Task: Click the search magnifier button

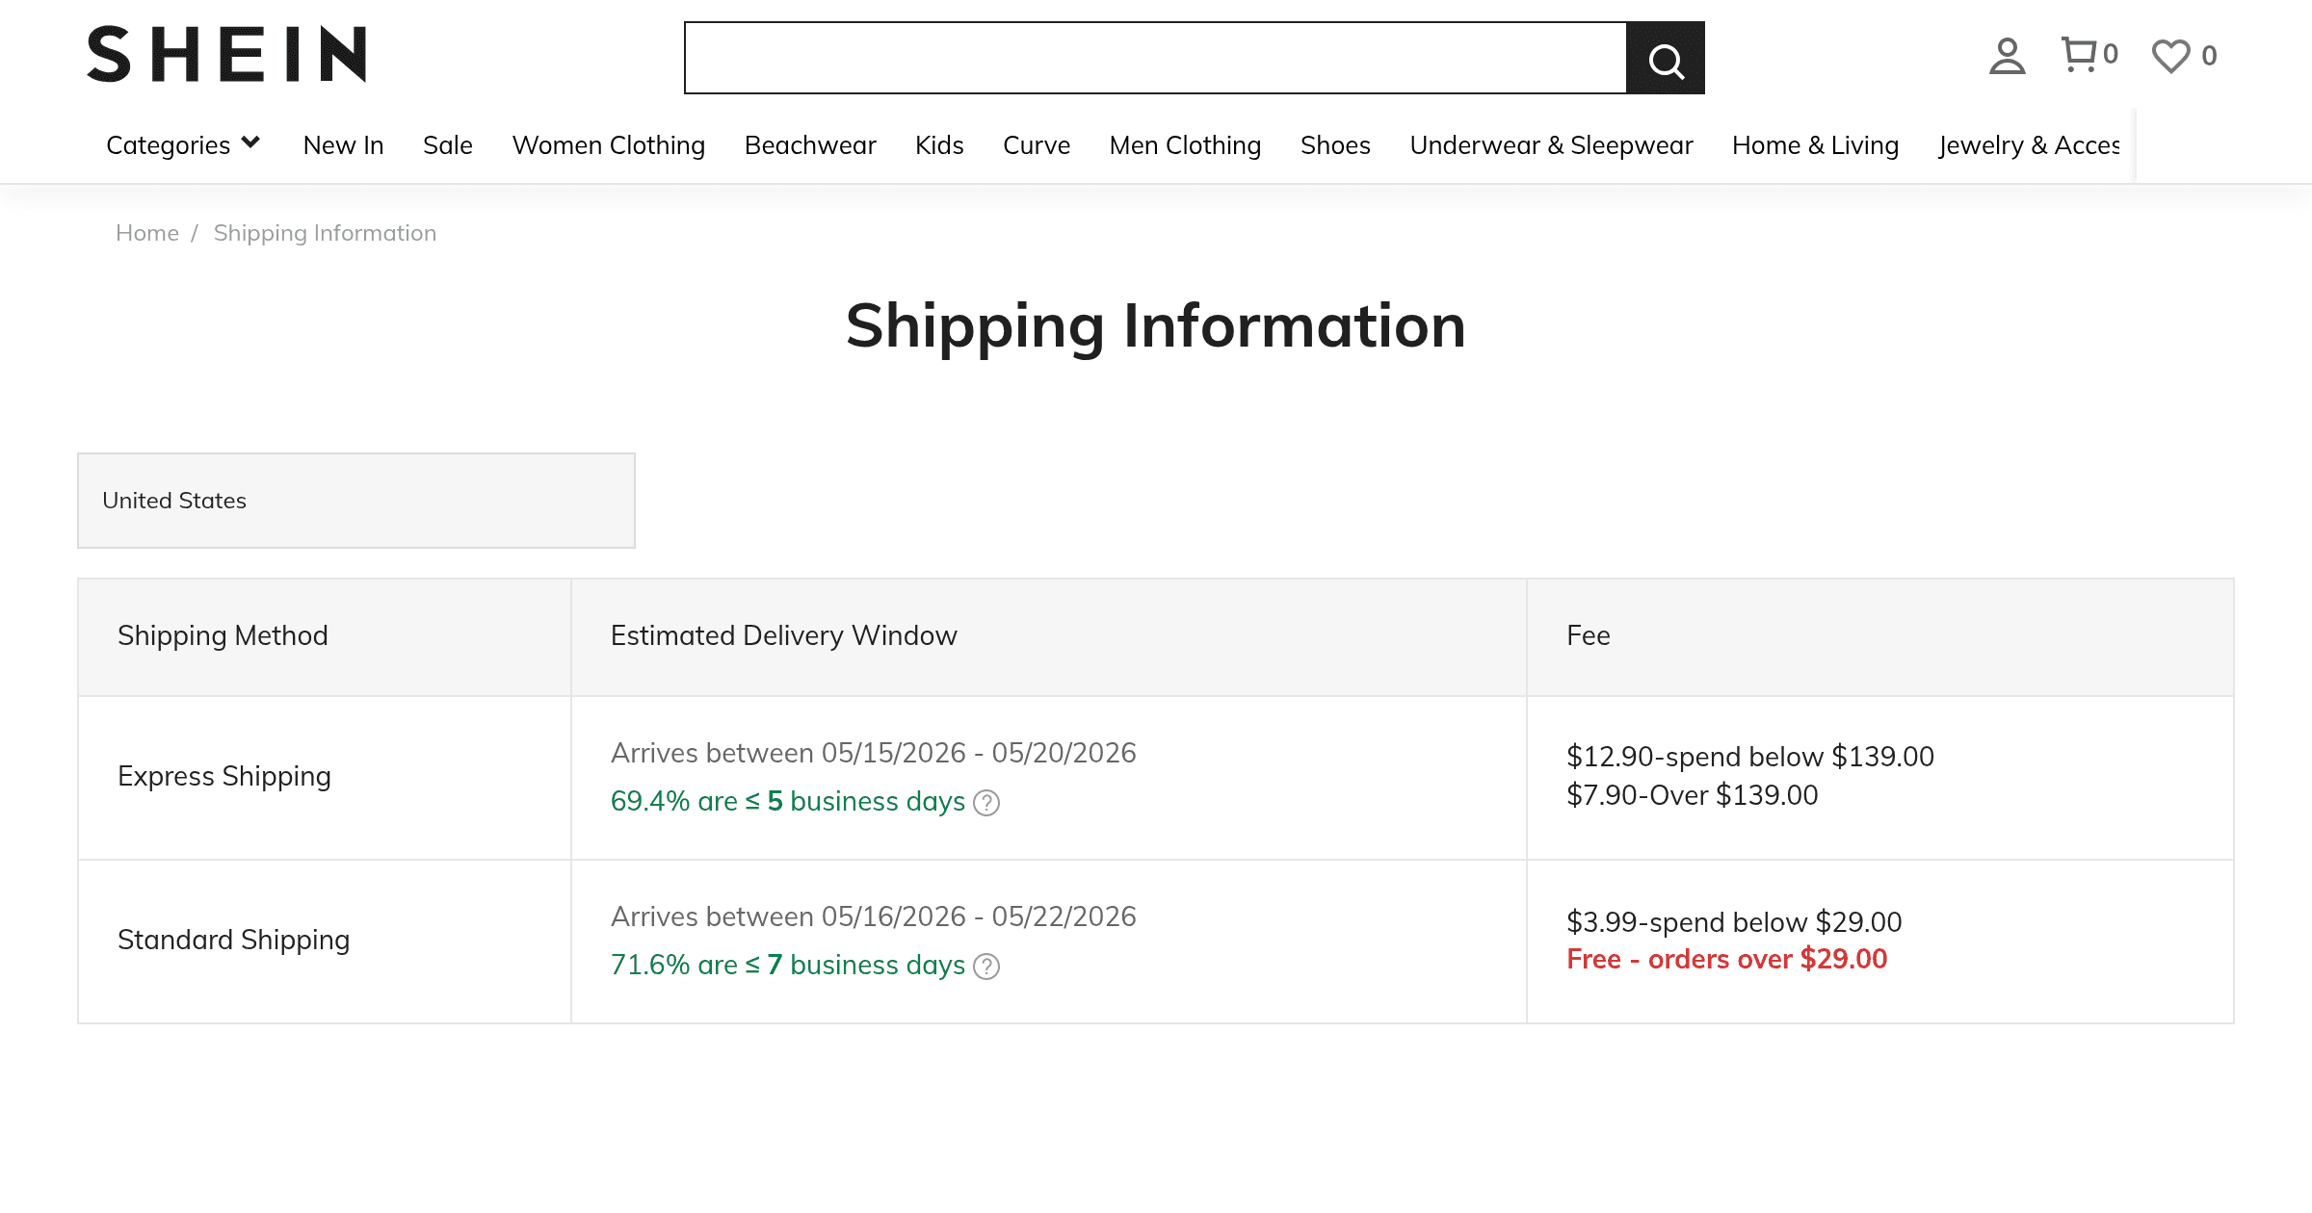Action: [1666, 58]
